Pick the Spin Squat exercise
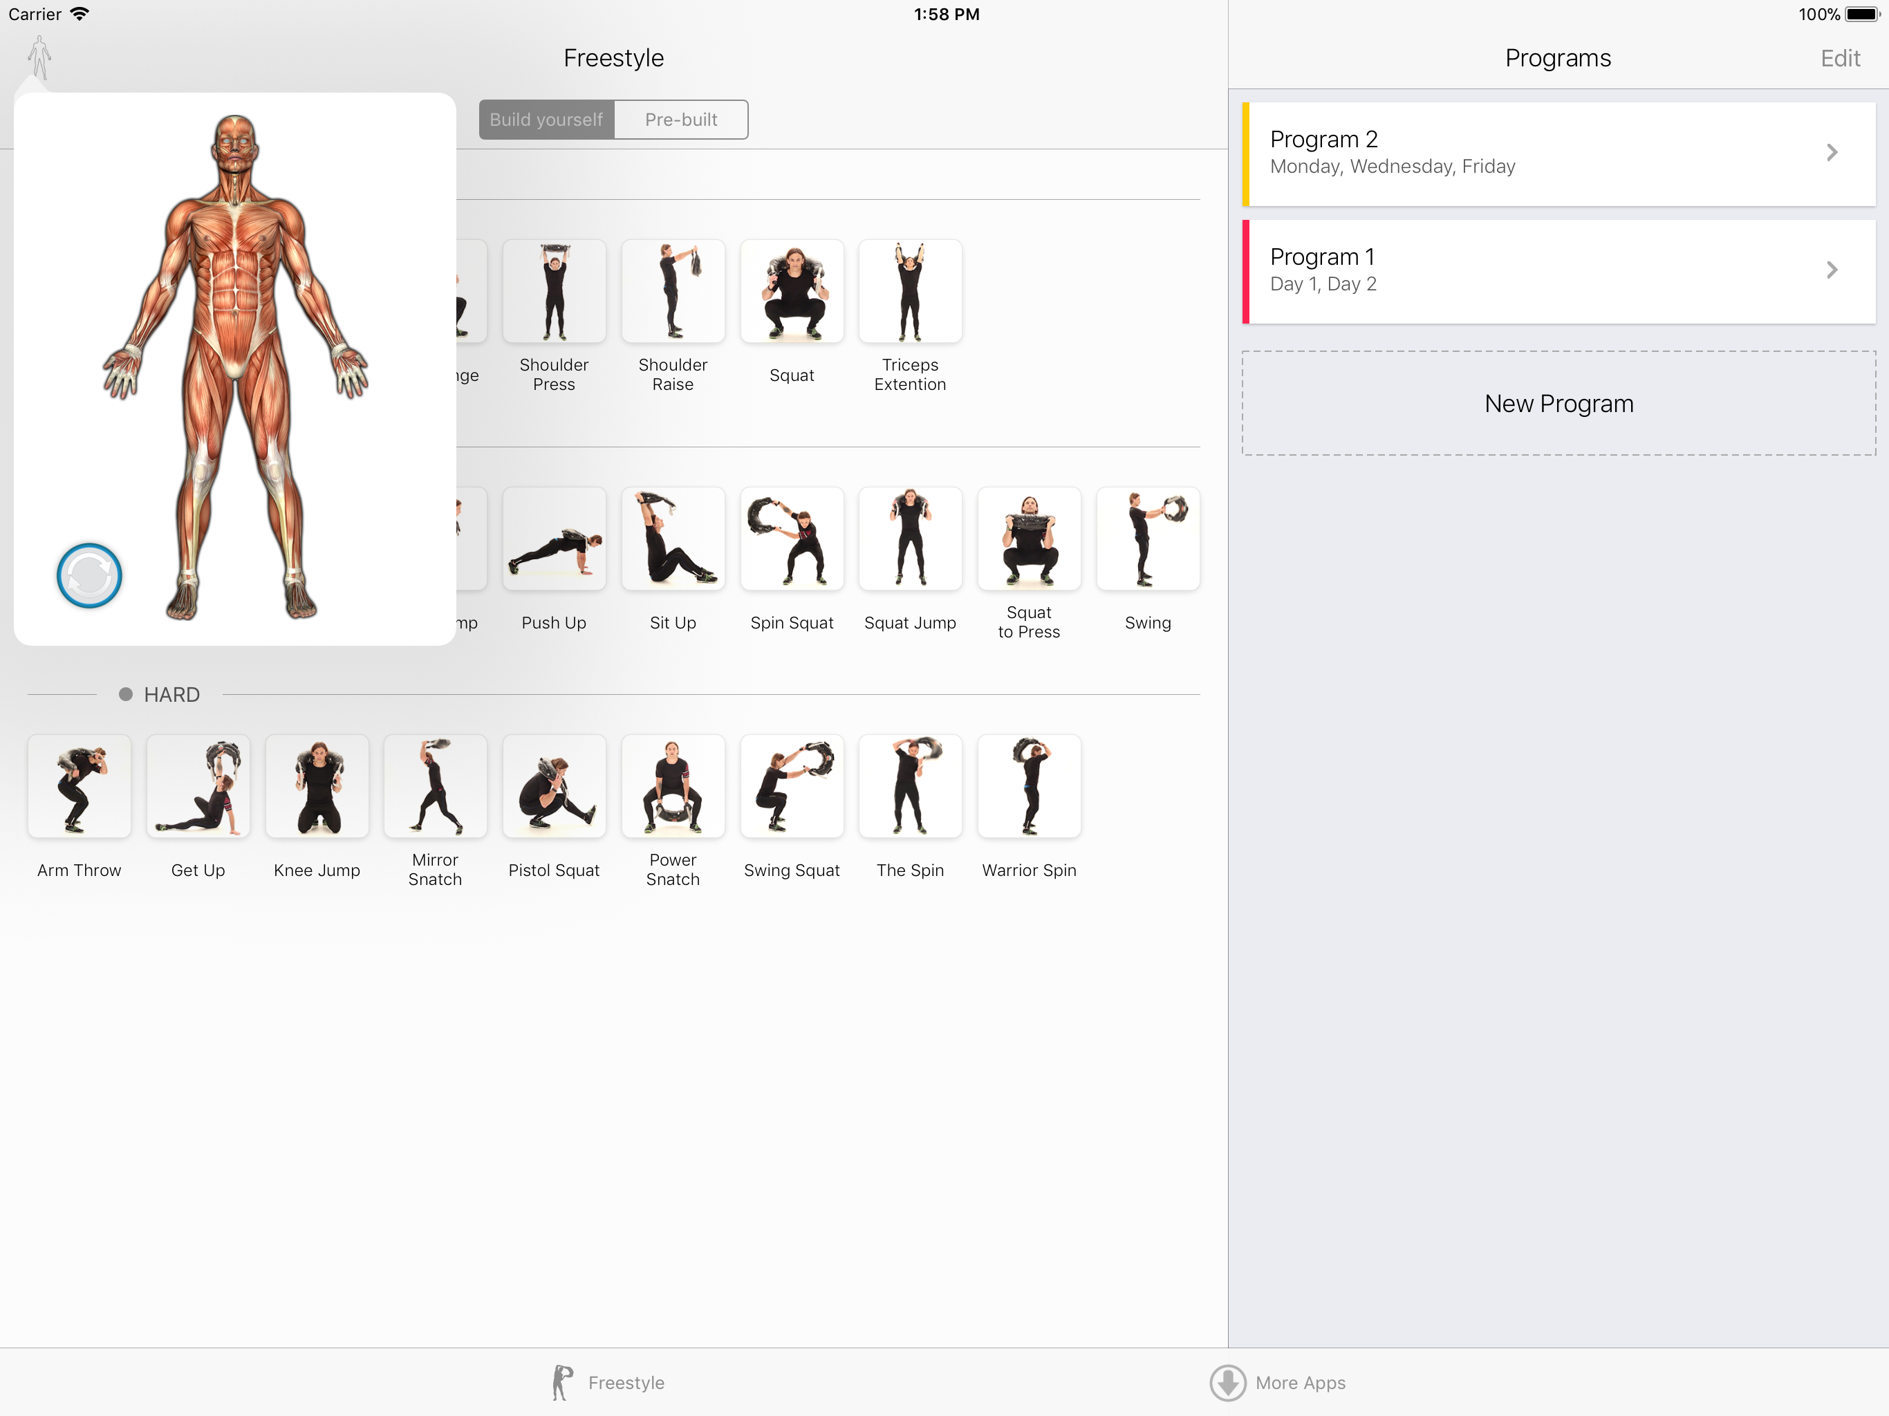Screen dimensions: 1889x1416 tap(791, 540)
